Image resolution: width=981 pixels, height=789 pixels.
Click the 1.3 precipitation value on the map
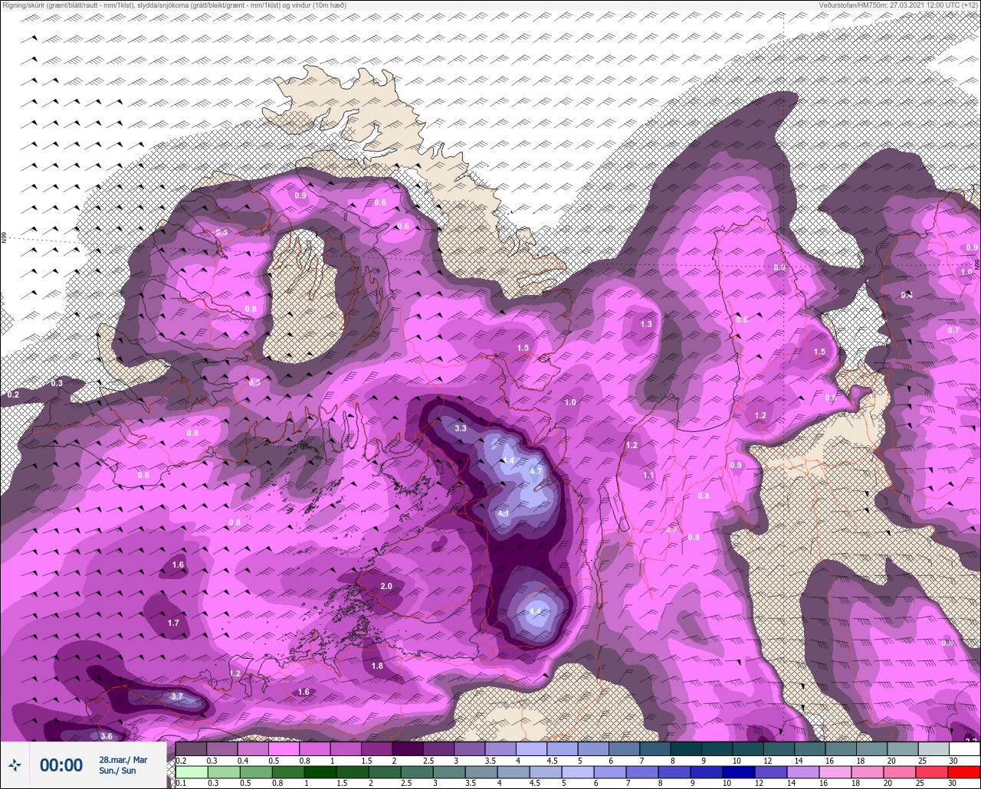click(x=646, y=324)
